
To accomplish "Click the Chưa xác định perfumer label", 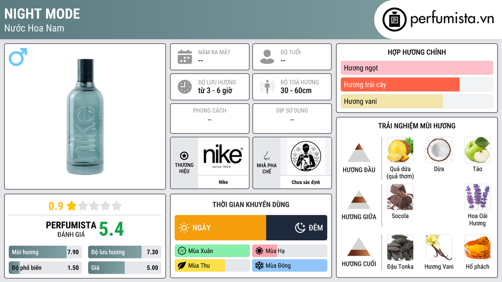I will (x=306, y=182).
